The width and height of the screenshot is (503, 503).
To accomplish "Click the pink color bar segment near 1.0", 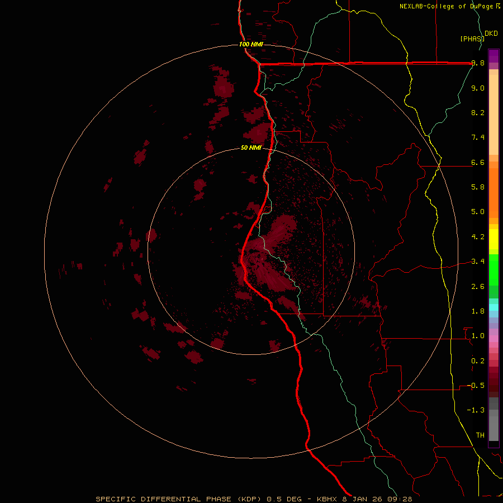I will click(x=493, y=339).
